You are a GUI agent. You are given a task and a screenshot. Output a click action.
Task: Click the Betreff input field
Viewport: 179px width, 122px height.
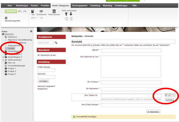coord(131,51)
